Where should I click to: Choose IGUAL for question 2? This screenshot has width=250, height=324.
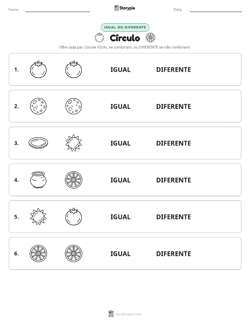click(121, 106)
